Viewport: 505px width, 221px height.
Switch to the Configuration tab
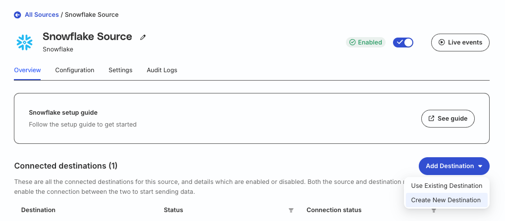coord(74,70)
